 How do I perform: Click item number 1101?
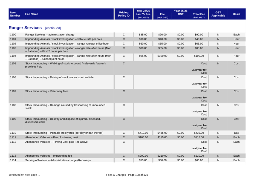(13, 39)
